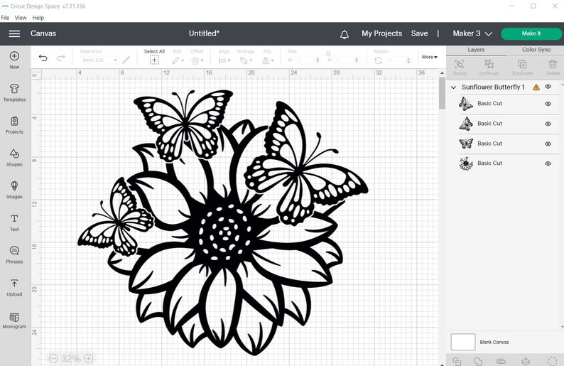Open My Projects
The height and width of the screenshot is (366, 564).
381,33
